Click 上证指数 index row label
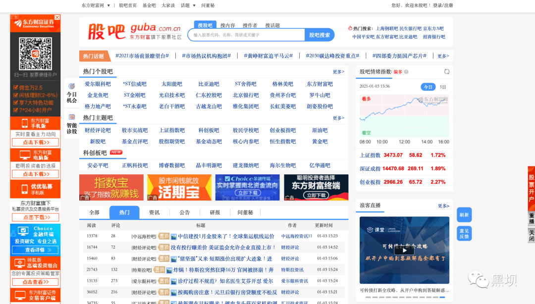The width and height of the screenshot is (535, 304). (x=370, y=155)
